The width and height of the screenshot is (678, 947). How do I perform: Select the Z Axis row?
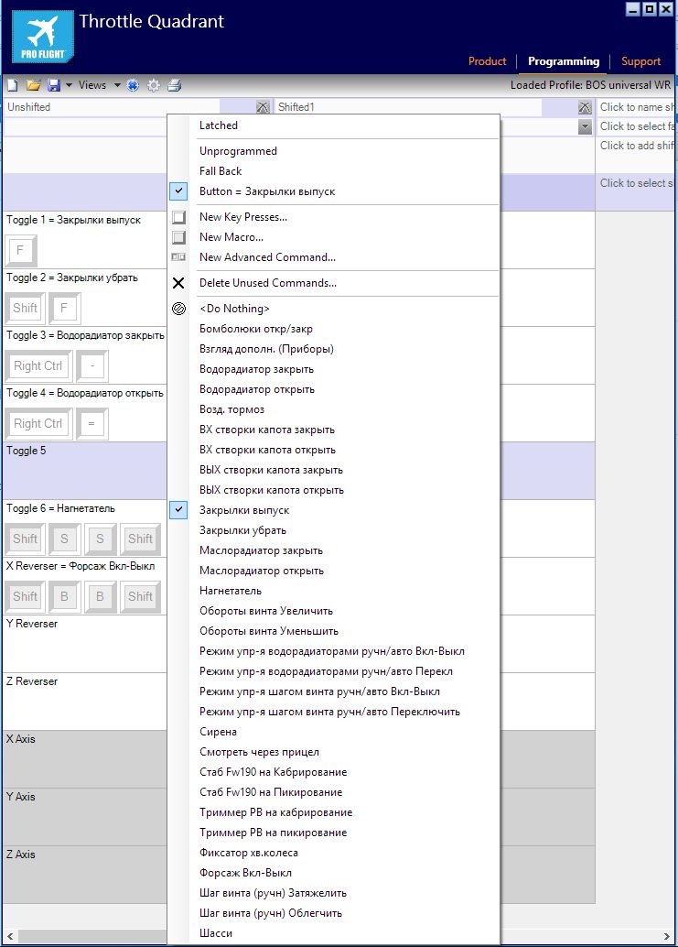pyautogui.click(x=84, y=875)
